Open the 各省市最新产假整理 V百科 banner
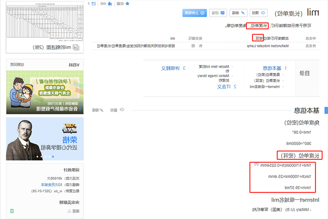 pyautogui.click(x=45, y=92)
